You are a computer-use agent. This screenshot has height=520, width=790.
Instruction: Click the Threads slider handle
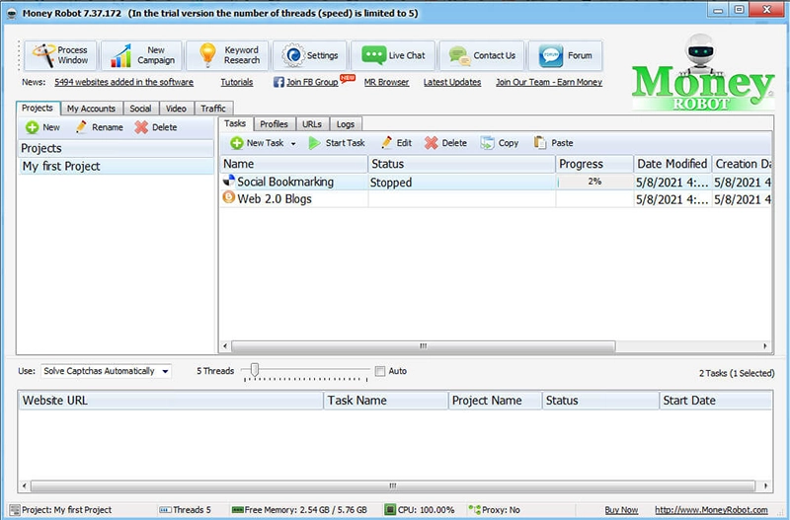pyautogui.click(x=255, y=370)
